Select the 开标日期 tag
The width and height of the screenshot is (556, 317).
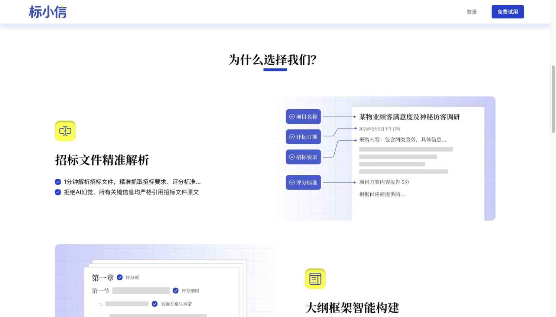point(303,137)
